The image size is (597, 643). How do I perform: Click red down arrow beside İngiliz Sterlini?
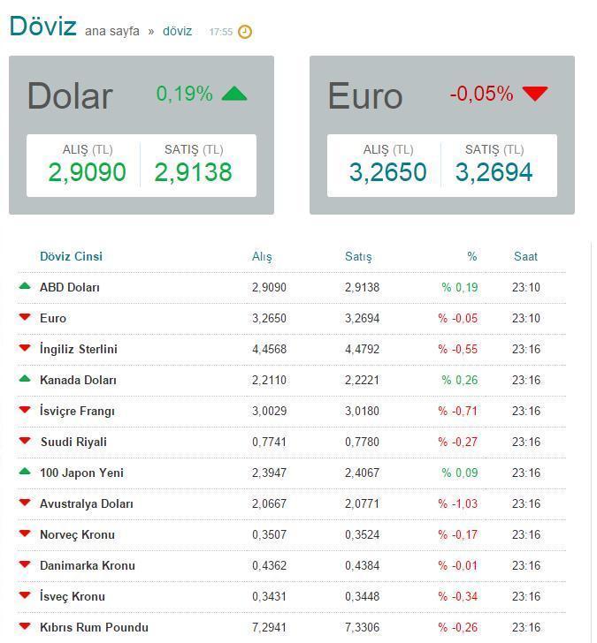coord(25,349)
